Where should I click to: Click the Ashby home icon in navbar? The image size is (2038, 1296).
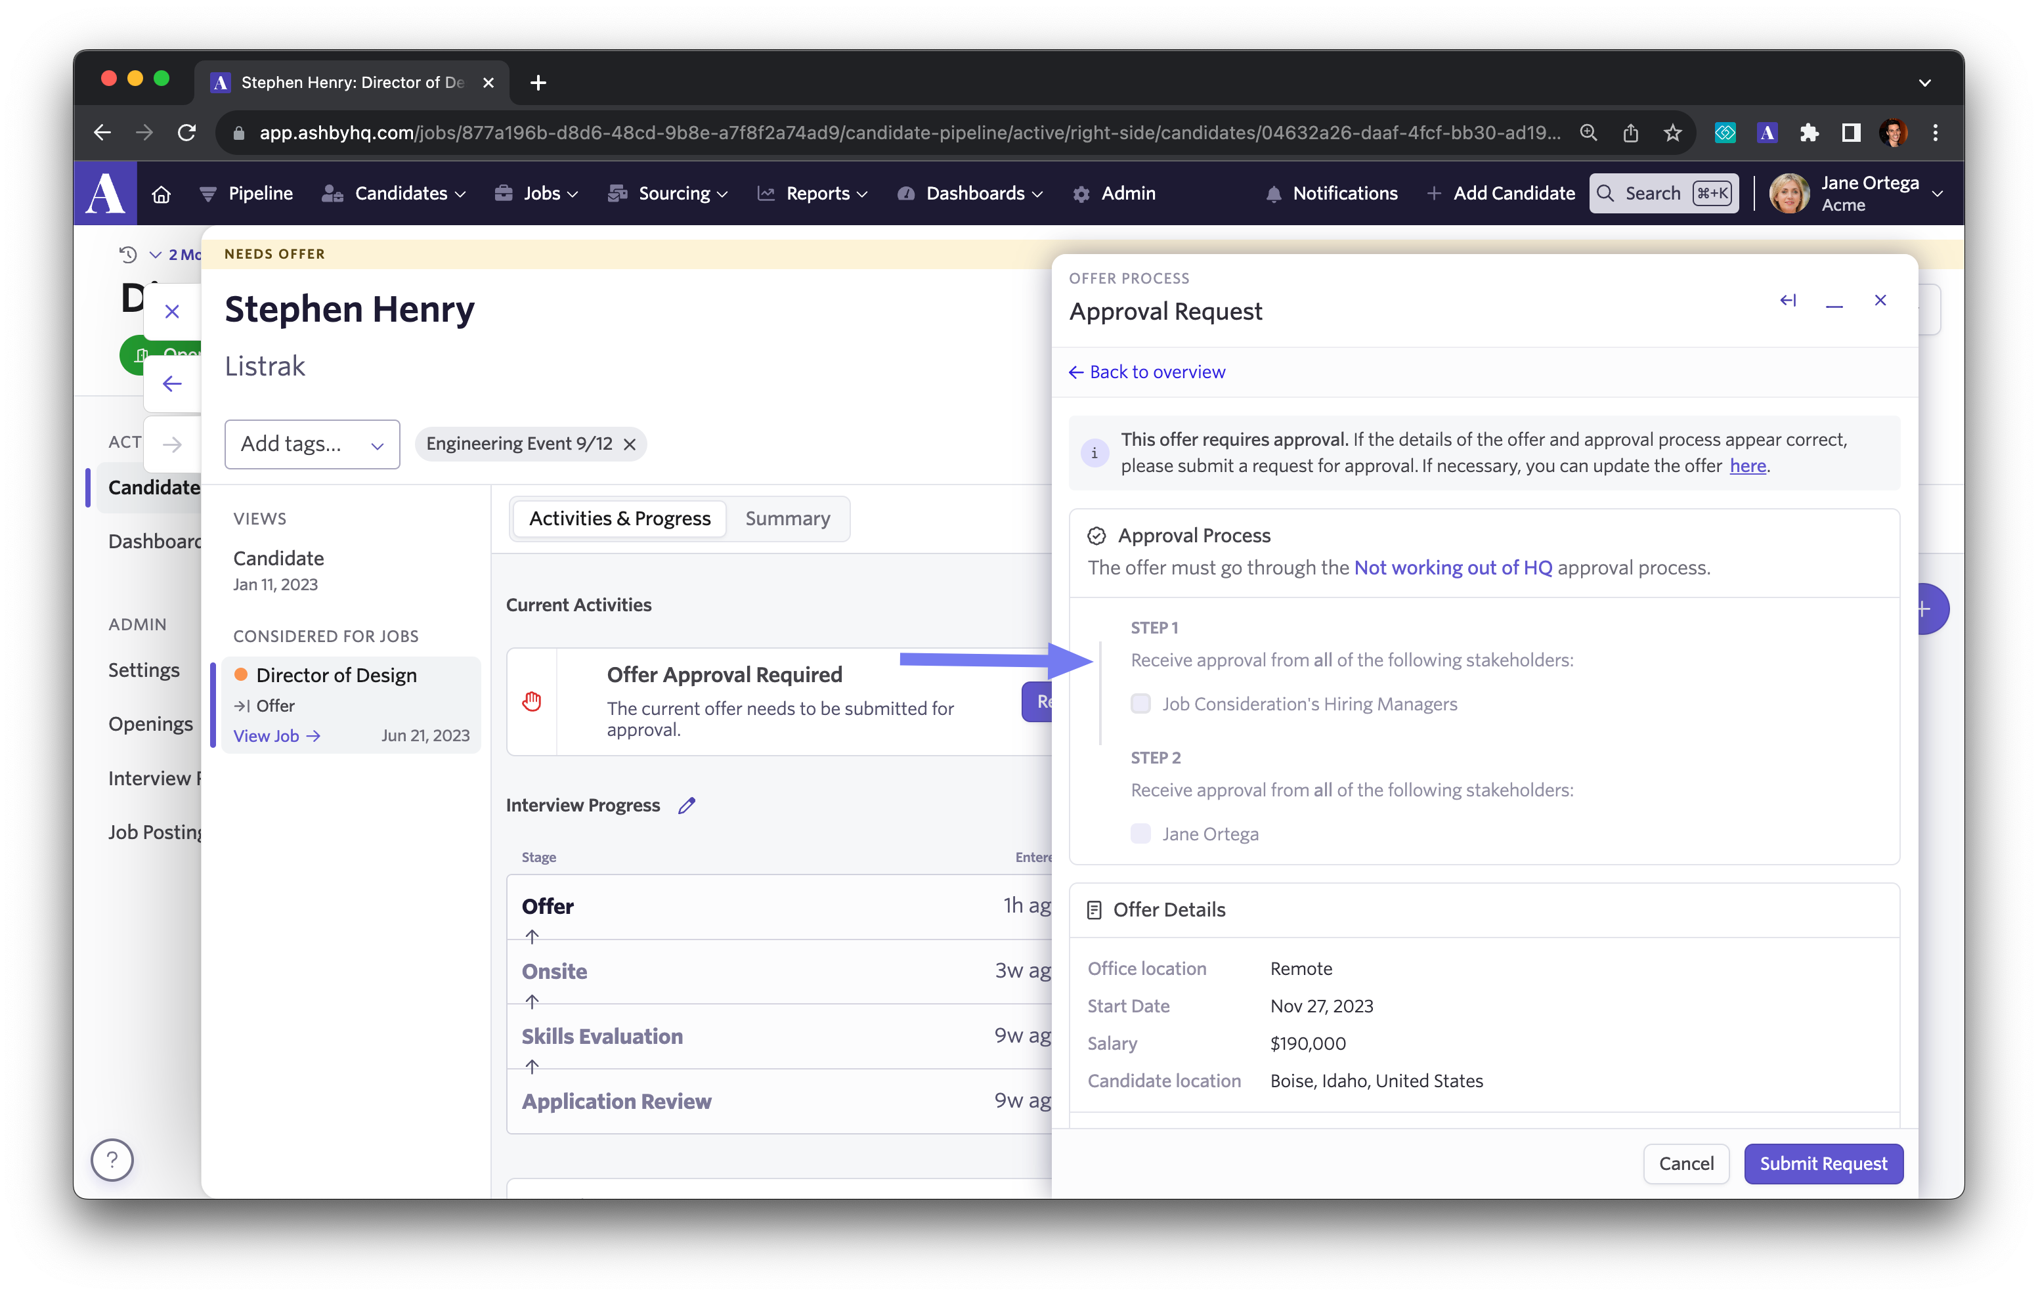coord(161,195)
